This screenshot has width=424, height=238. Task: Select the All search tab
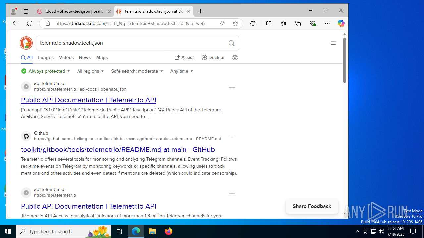pos(27,57)
